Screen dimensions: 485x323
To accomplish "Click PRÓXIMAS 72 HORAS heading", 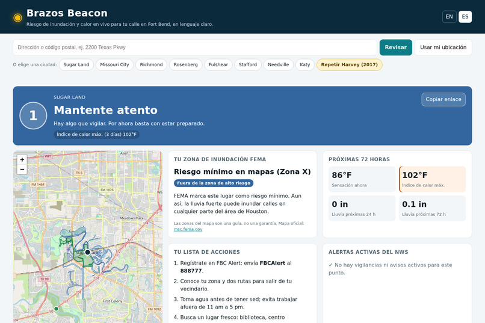I will (359, 159).
